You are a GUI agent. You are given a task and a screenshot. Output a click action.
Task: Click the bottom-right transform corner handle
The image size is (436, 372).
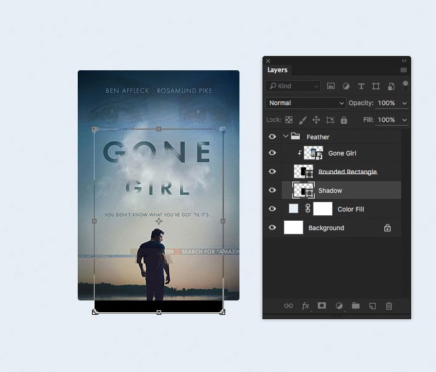[223, 312]
